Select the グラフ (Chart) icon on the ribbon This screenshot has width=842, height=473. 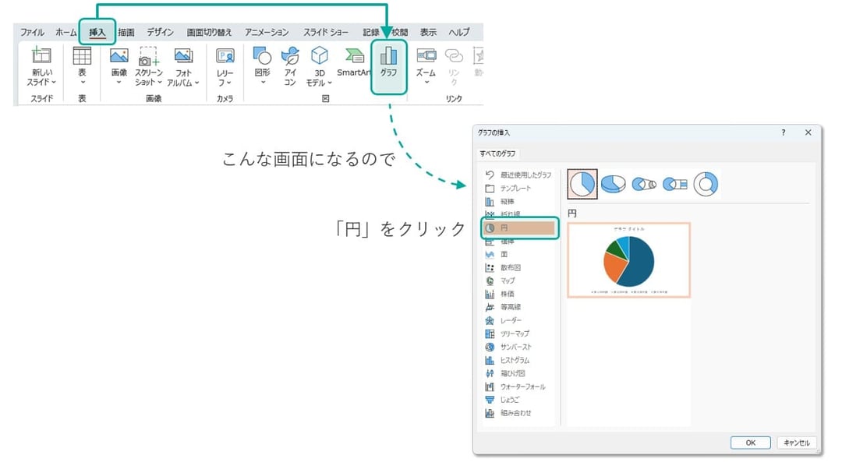(388, 62)
